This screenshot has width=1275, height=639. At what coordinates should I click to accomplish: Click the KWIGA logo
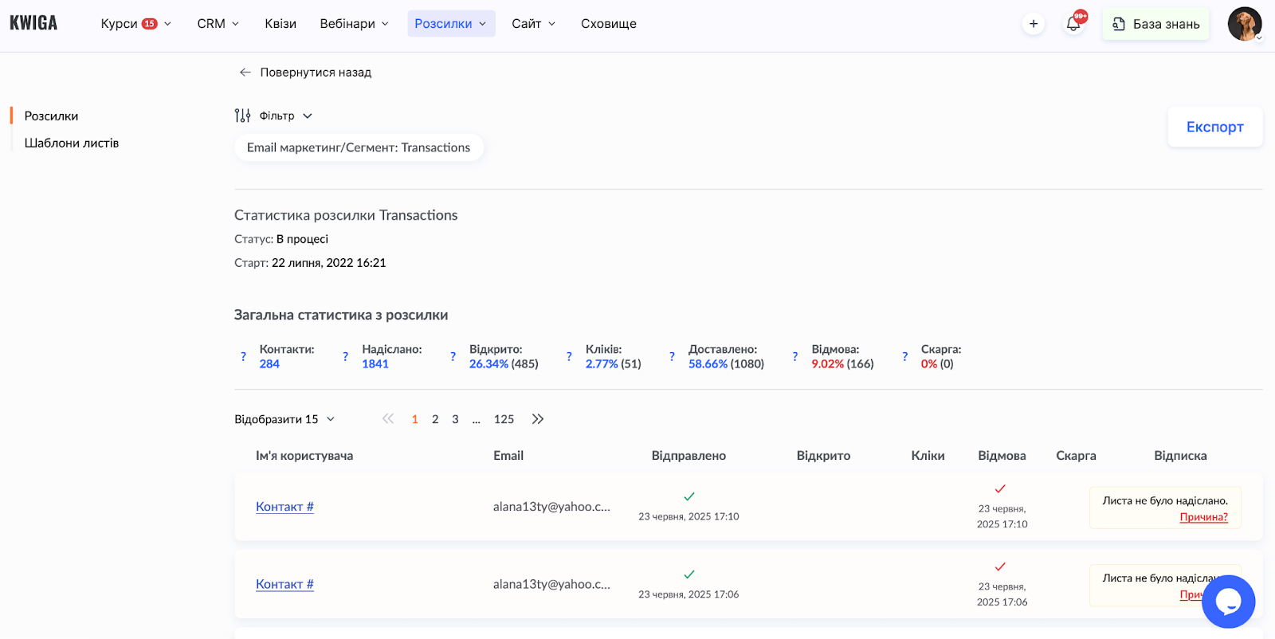pos(33,23)
